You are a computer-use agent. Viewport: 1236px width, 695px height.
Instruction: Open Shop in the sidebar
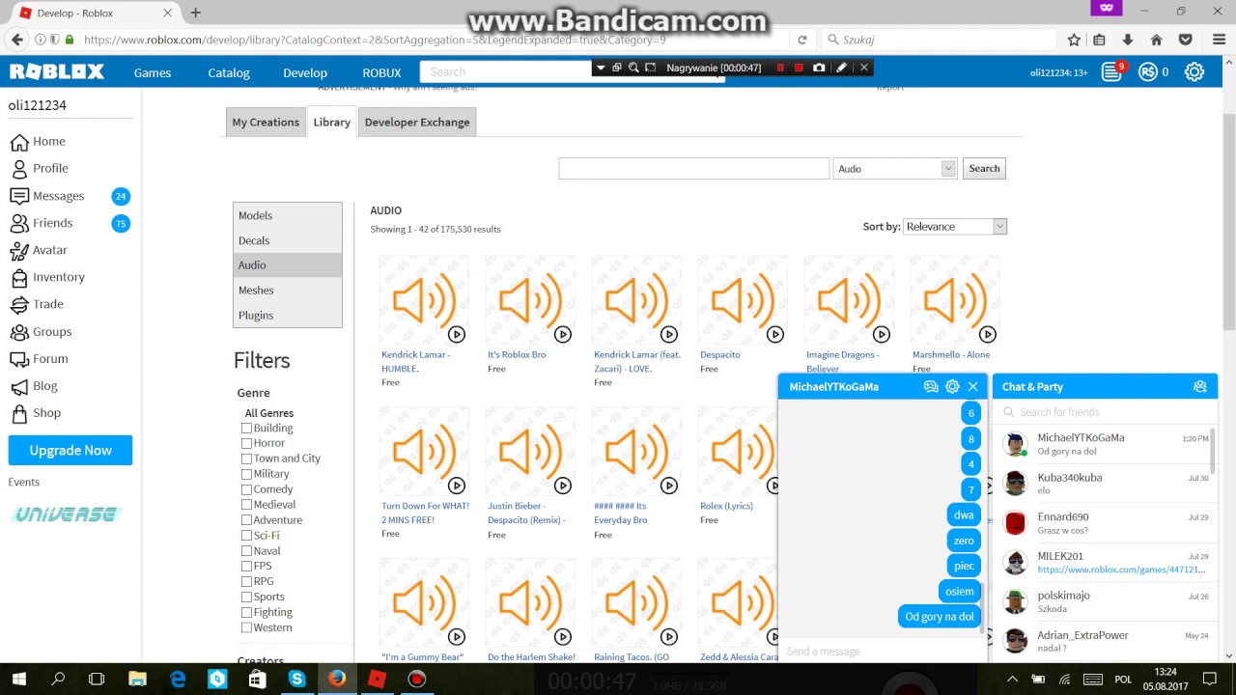pyautogui.click(x=35, y=413)
